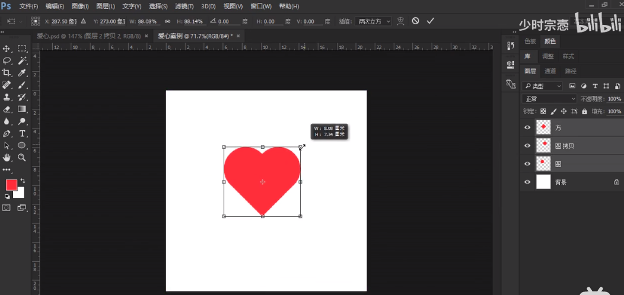Select the Dodge tool
Screen dimensions: 624x295
pyautogui.click(x=22, y=121)
